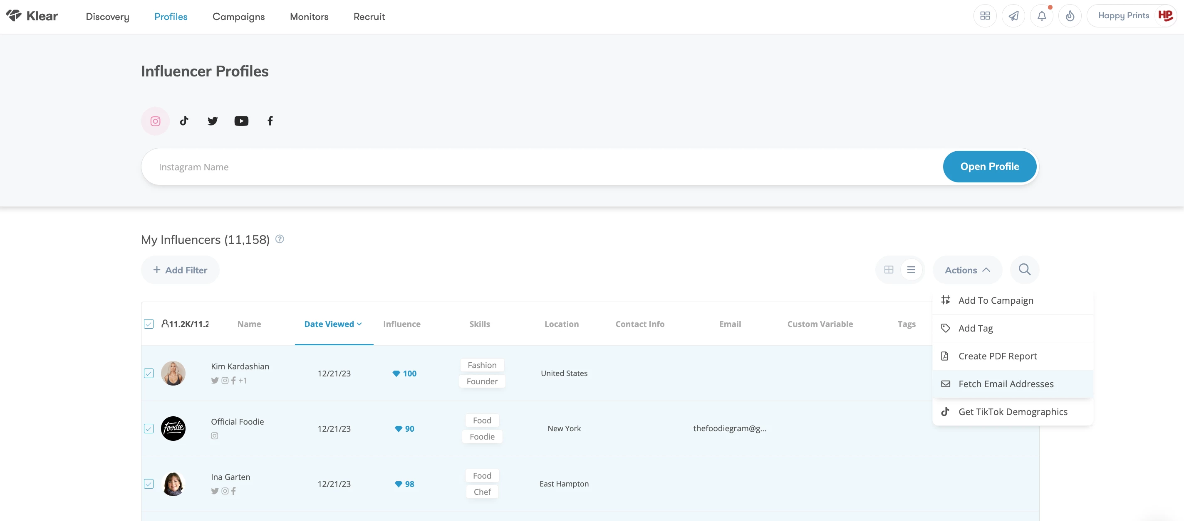Viewport: 1184px width, 521px height.
Task: Click the Klear logo
Action: [32, 16]
